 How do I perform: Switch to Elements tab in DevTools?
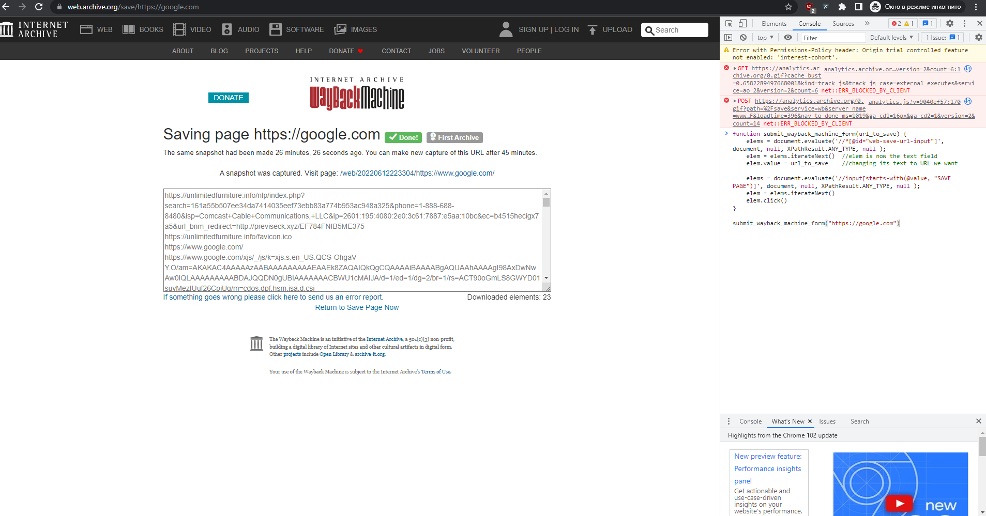coord(774,23)
